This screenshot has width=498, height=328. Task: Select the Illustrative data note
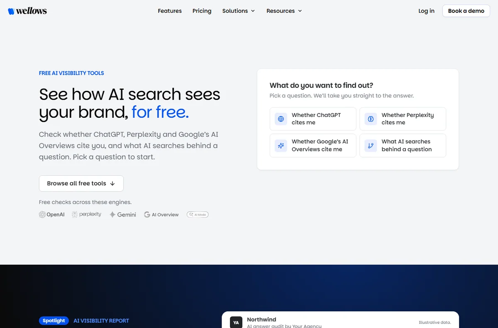435,322
